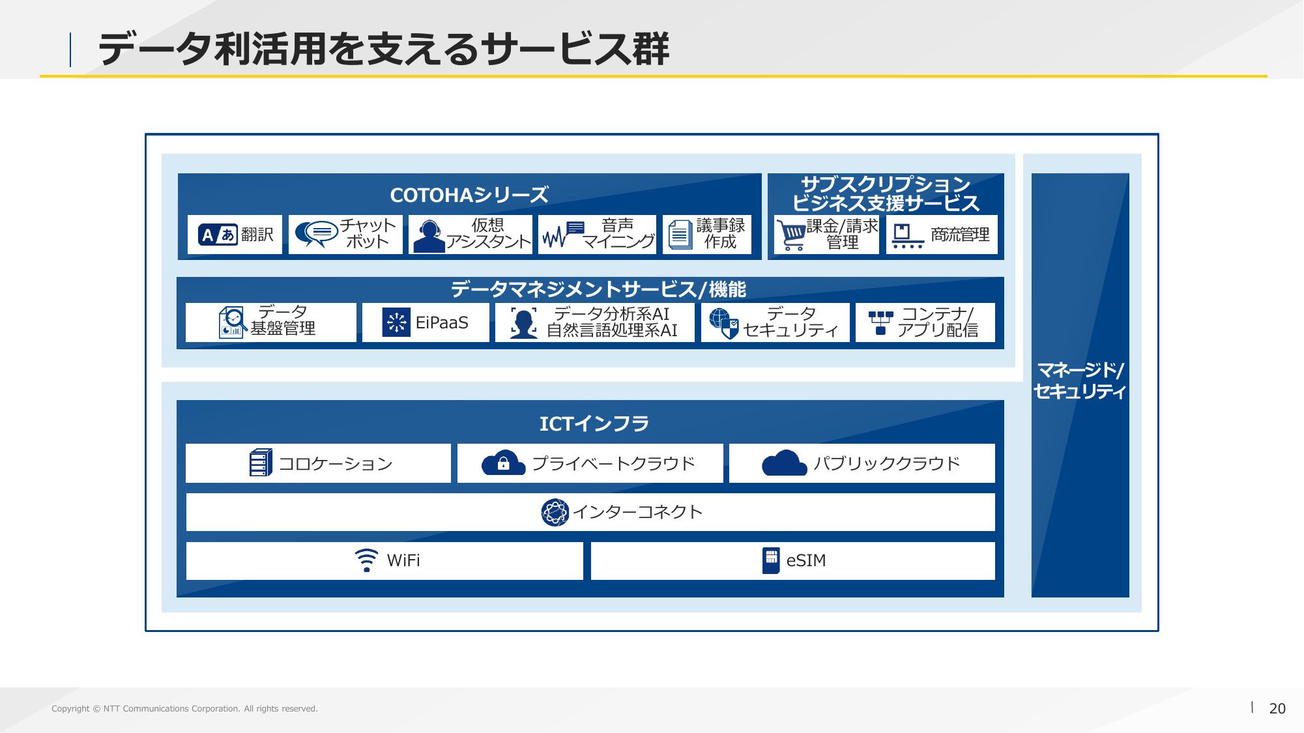The width and height of the screenshot is (1304, 733).
Task: Click the chatbot speech bubble icon
Action: click(316, 235)
